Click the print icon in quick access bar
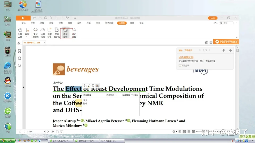The image size is (255, 143). tap(45, 18)
